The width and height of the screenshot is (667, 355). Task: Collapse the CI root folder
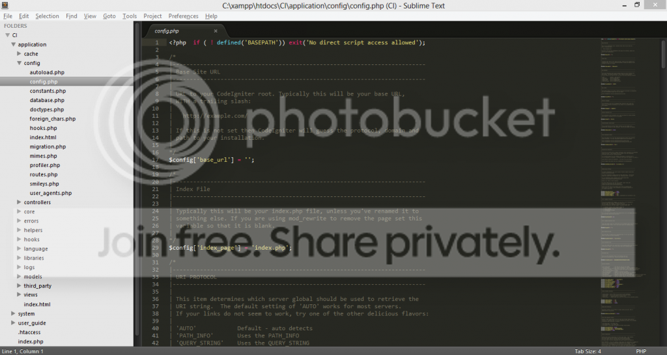pos(7,35)
